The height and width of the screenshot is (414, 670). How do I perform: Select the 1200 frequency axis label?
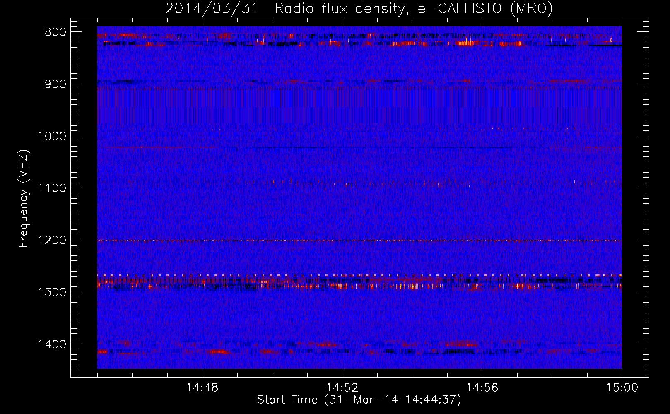(x=52, y=240)
